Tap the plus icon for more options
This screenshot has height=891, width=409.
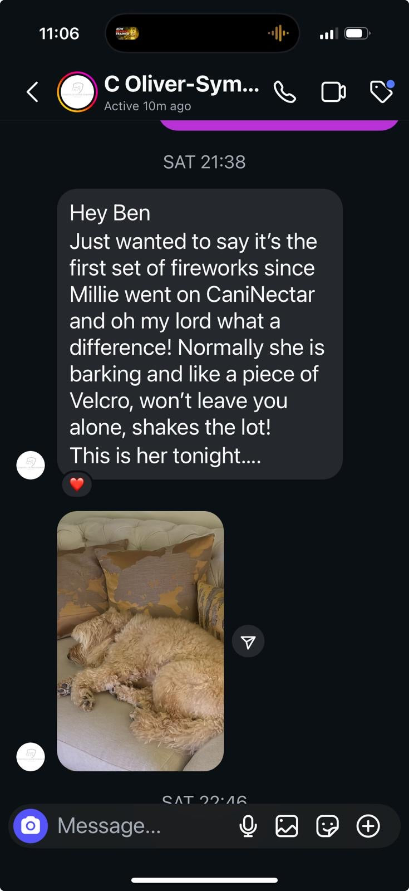point(368,826)
